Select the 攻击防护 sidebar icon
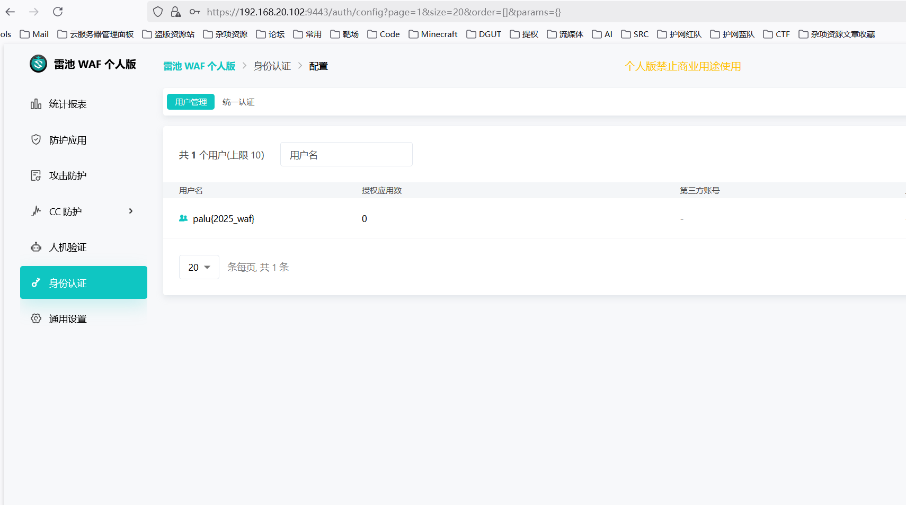This screenshot has height=505, width=906. [x=36, y=175]
